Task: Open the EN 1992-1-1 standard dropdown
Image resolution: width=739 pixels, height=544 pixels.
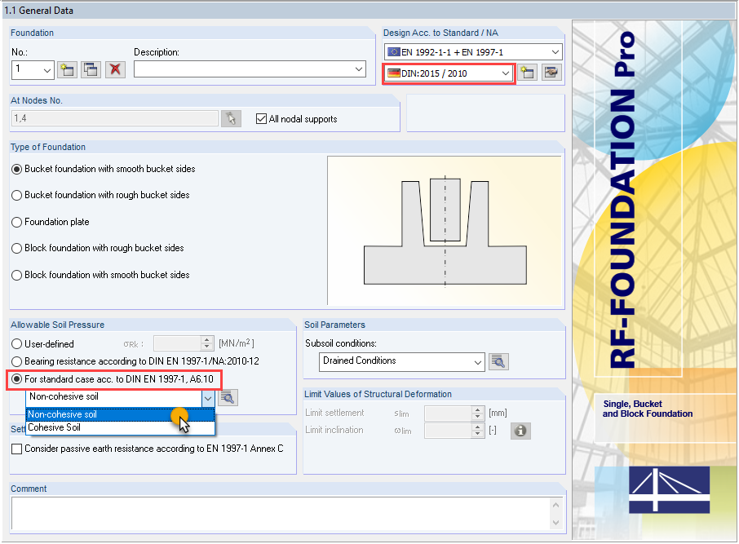Action: coord(555,51)
